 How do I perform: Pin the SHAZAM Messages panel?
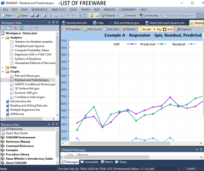tap(201, 150)
